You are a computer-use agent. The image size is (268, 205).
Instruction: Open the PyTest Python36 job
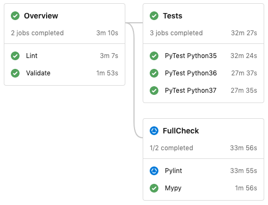click(x=190, y=73)
